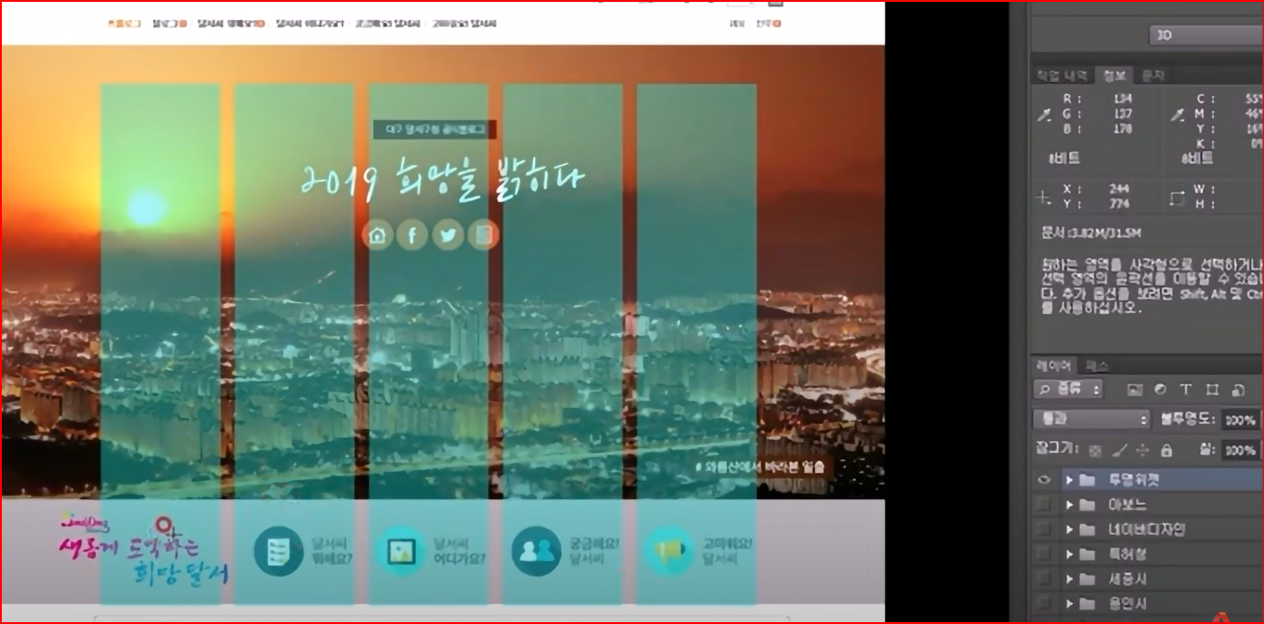The width and height of the screenshot is (1264, 624).
Task: Open the layer filter kind dropdown
Action: click(1068, 389)
